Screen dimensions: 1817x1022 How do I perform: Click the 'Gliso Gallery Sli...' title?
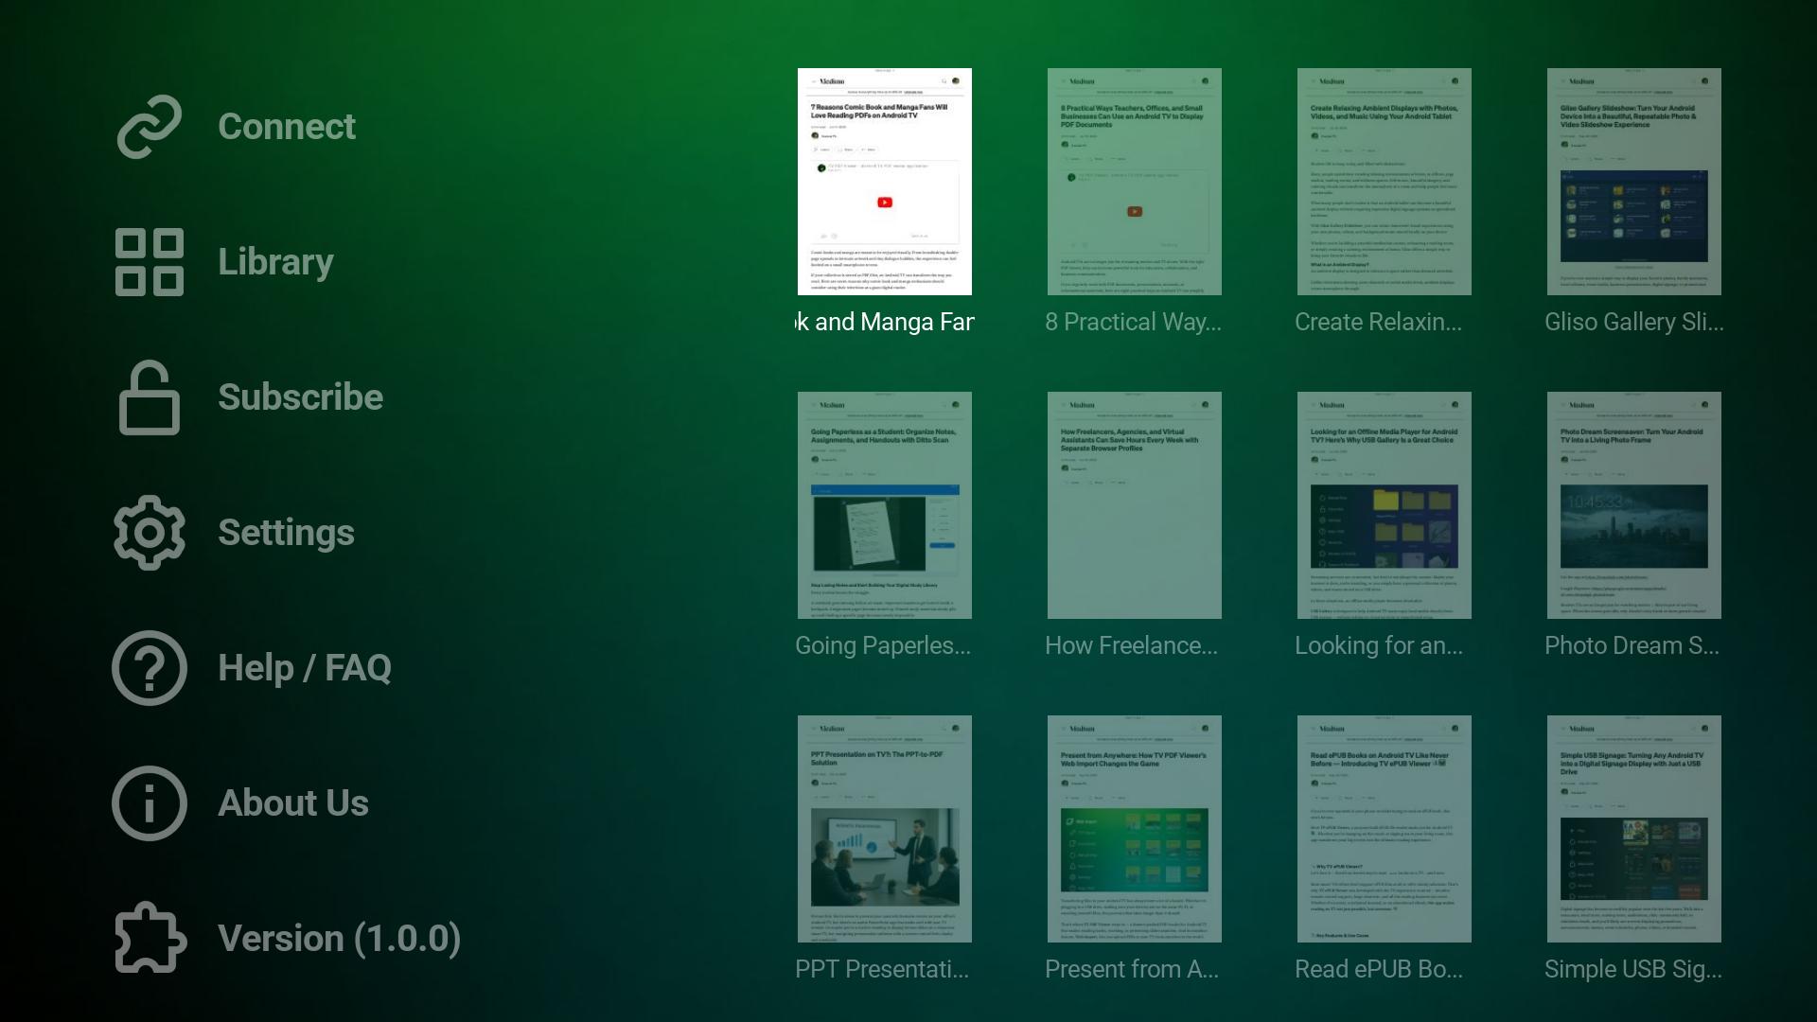click(x=1634, y=323)
